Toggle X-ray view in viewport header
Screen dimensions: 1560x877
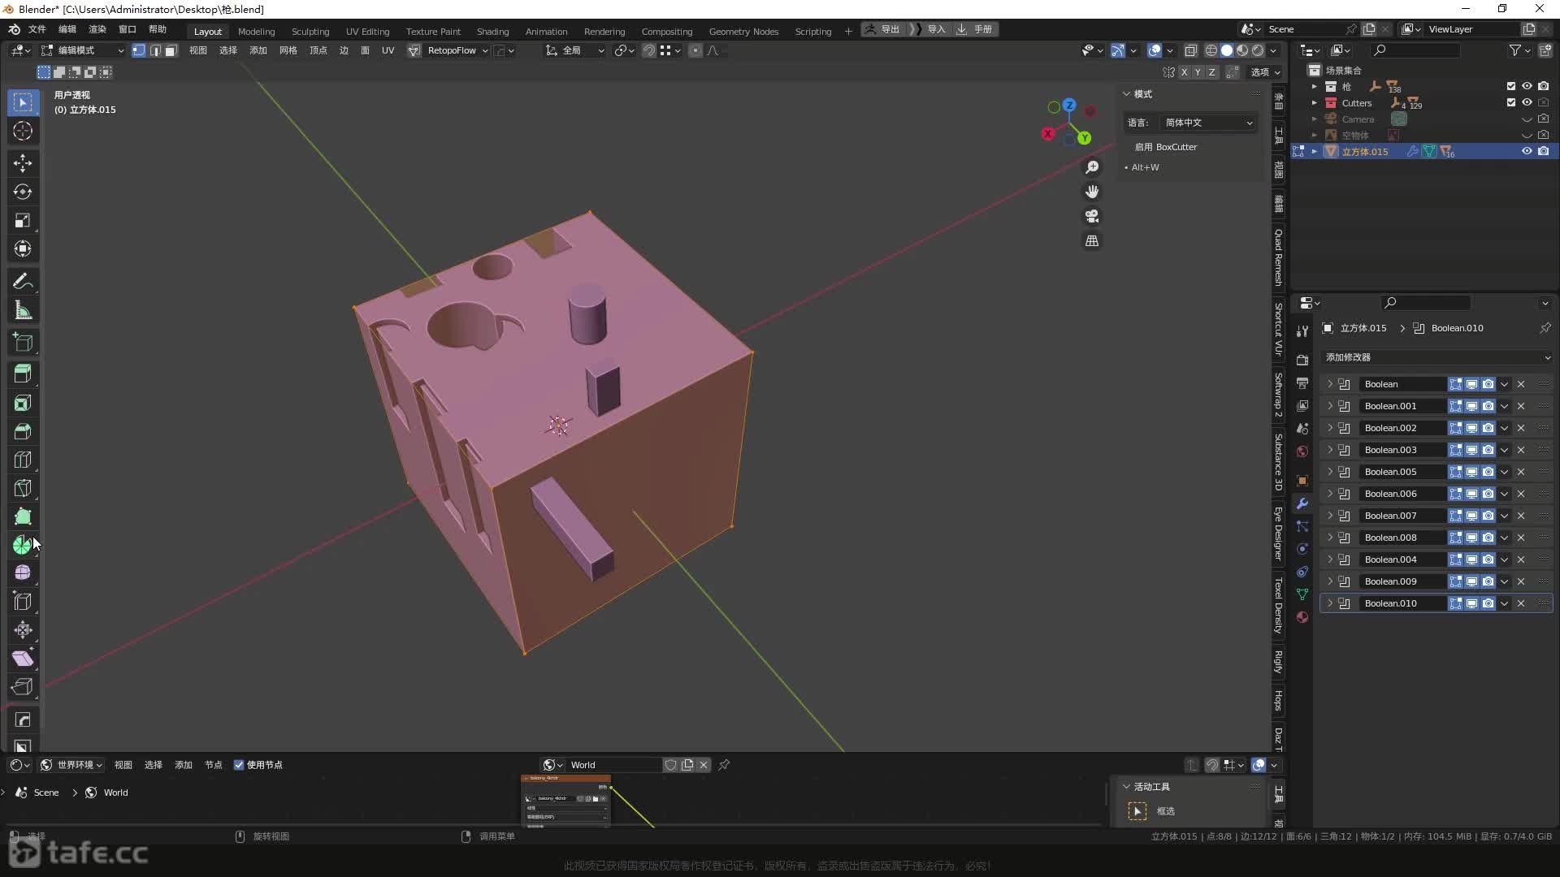click(x=1190, y=50)
